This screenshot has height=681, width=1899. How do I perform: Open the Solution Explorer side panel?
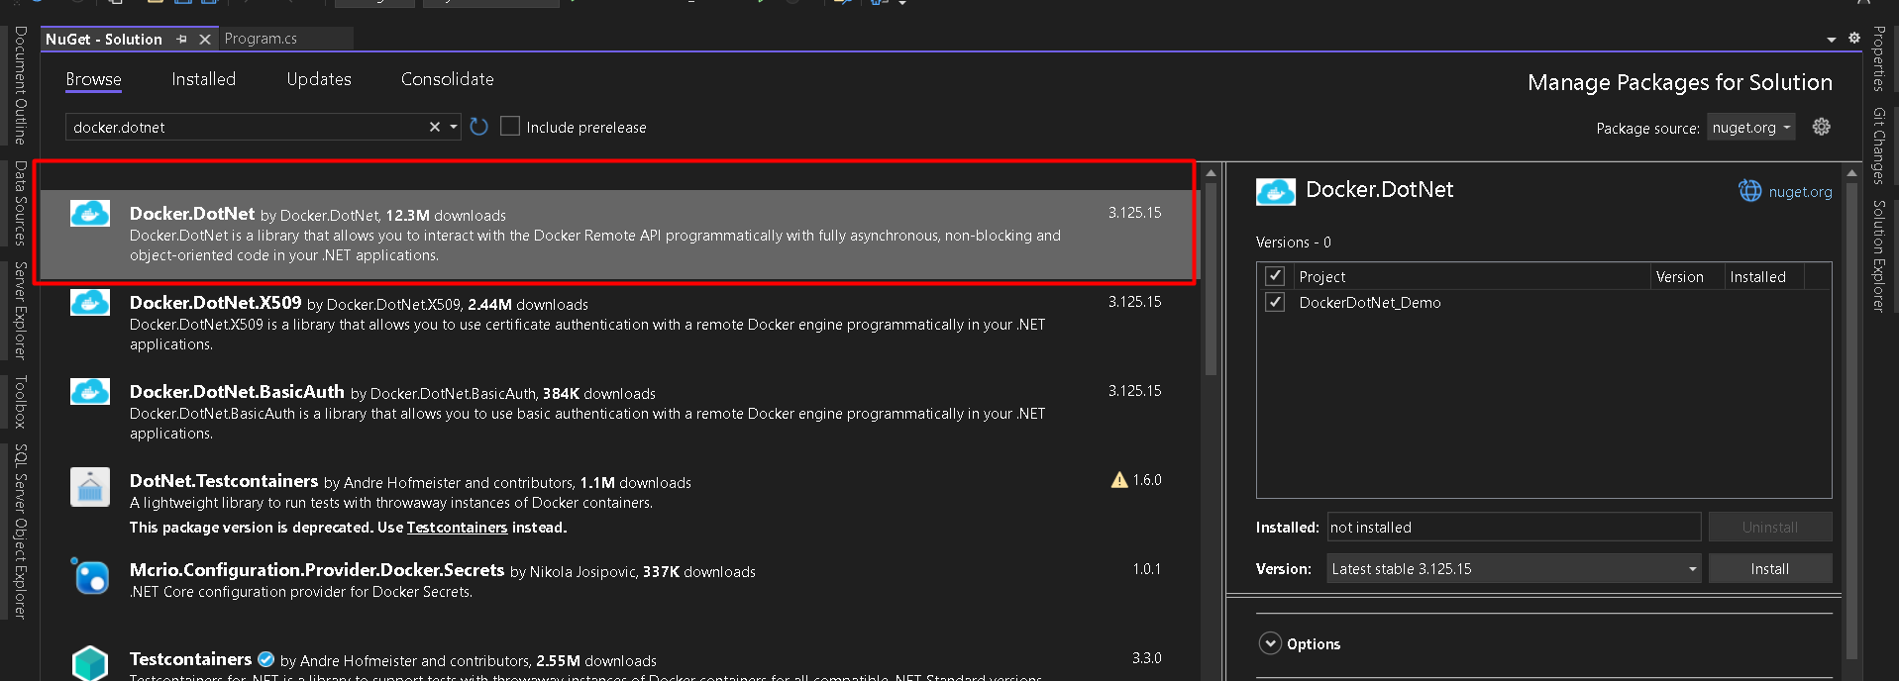tap(1878, 255)
